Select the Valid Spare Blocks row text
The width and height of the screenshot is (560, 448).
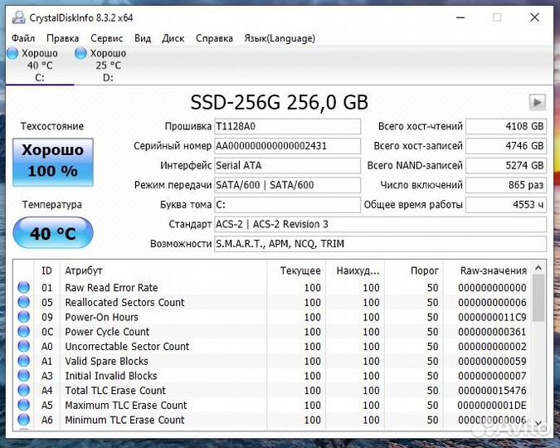point(106,361)
